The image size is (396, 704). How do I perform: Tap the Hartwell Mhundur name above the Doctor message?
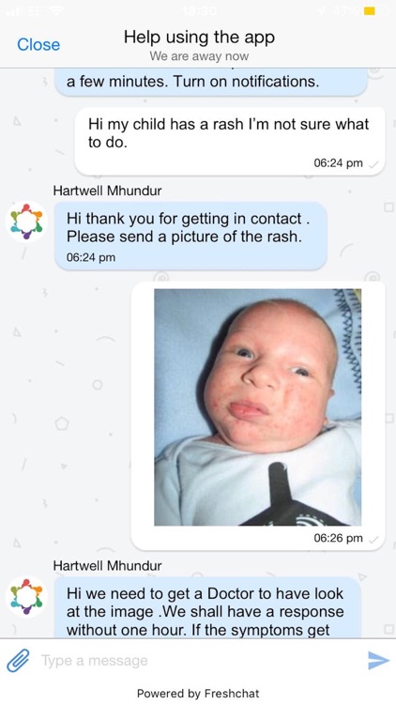107,565
